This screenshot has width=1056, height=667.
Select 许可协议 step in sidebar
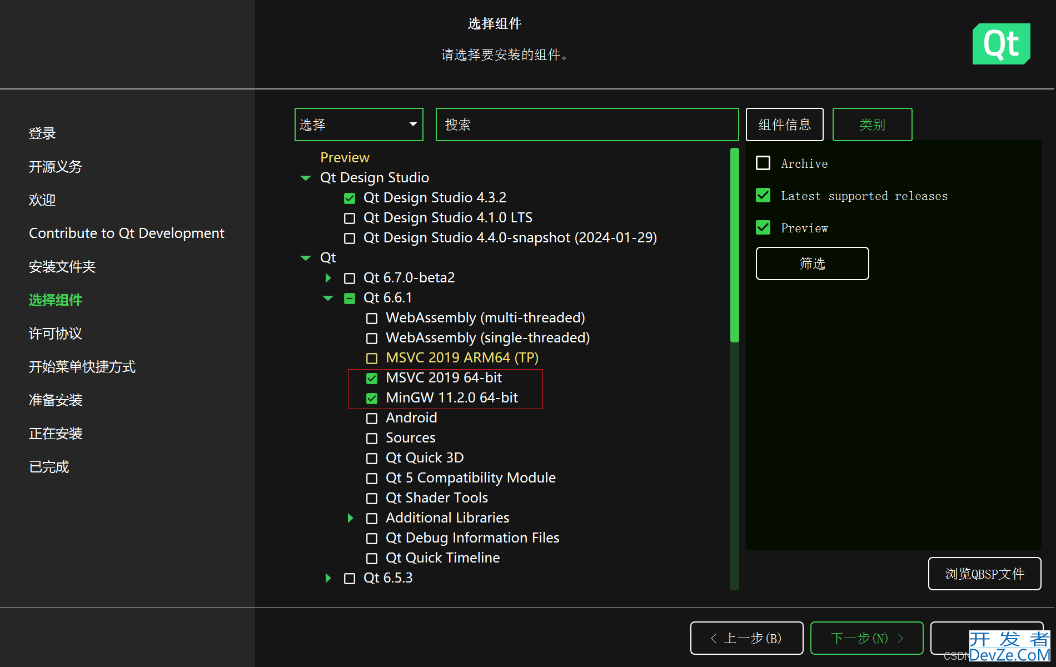pos(56,333)
